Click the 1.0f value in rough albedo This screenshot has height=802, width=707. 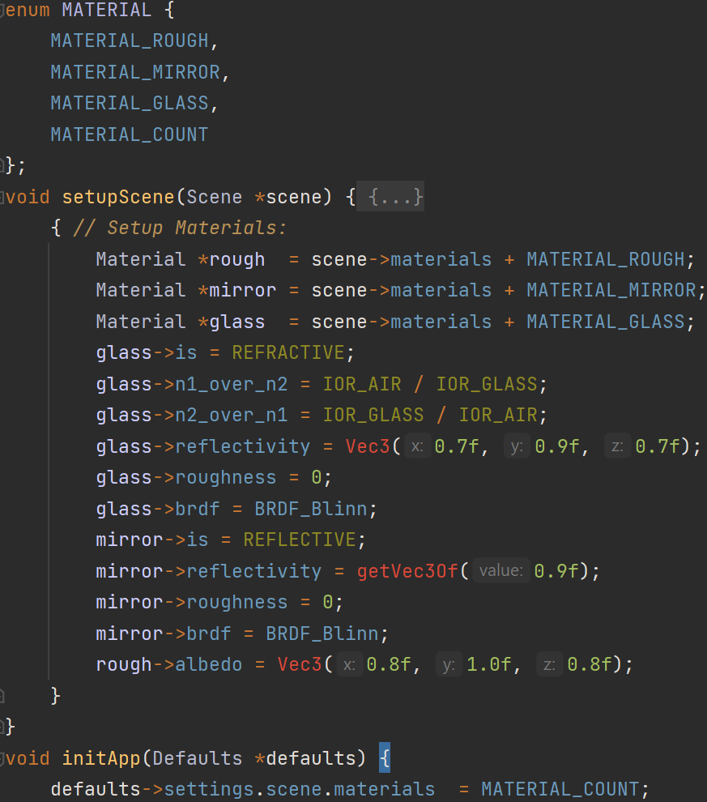point(488,664)
